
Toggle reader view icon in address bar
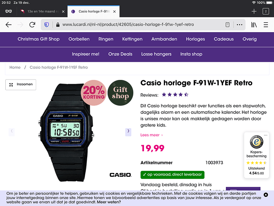point(228,25)
